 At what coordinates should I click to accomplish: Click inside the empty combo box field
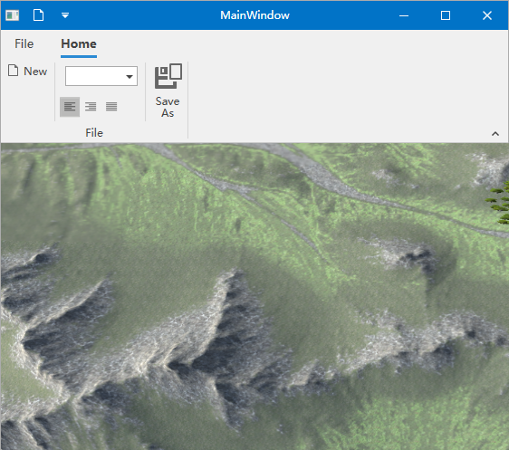(95, 76)
